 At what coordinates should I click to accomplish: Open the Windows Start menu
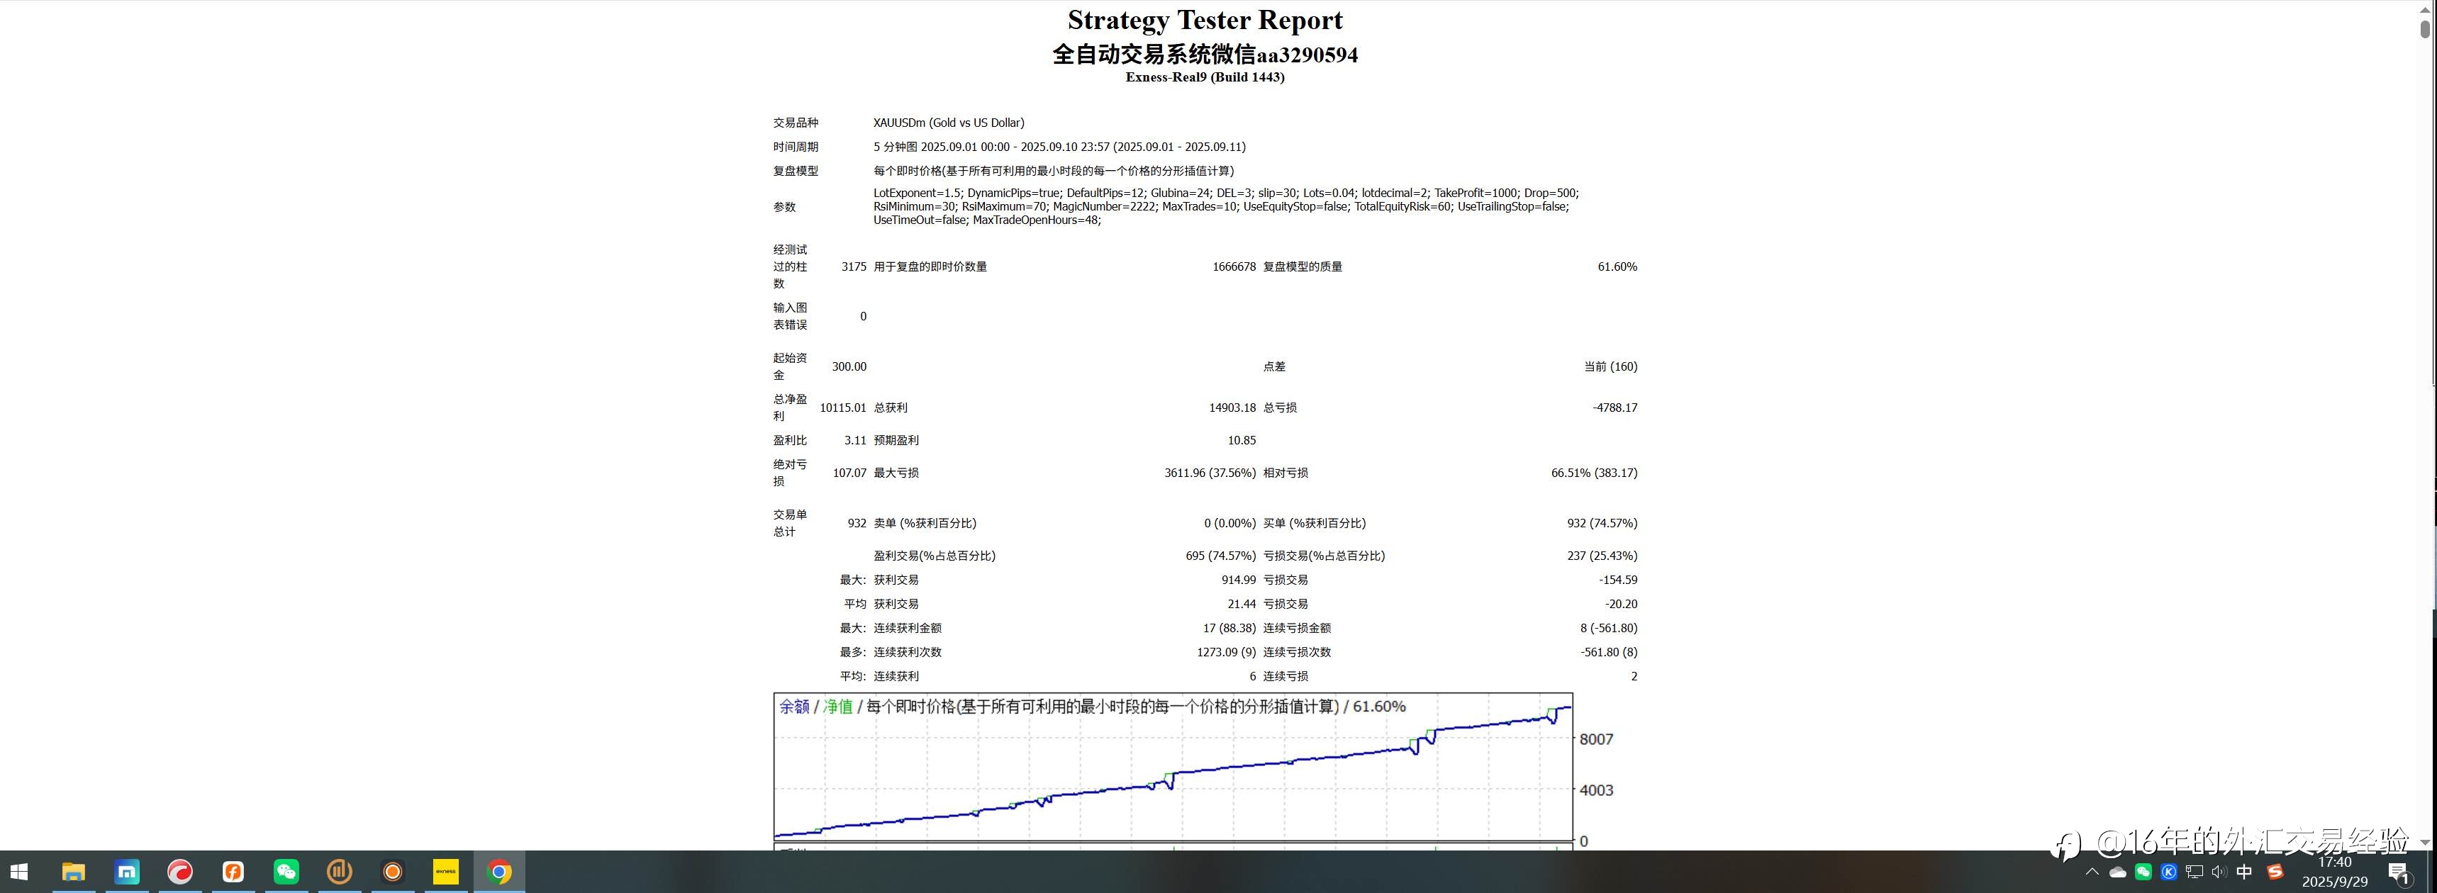[x=19, y=871]
